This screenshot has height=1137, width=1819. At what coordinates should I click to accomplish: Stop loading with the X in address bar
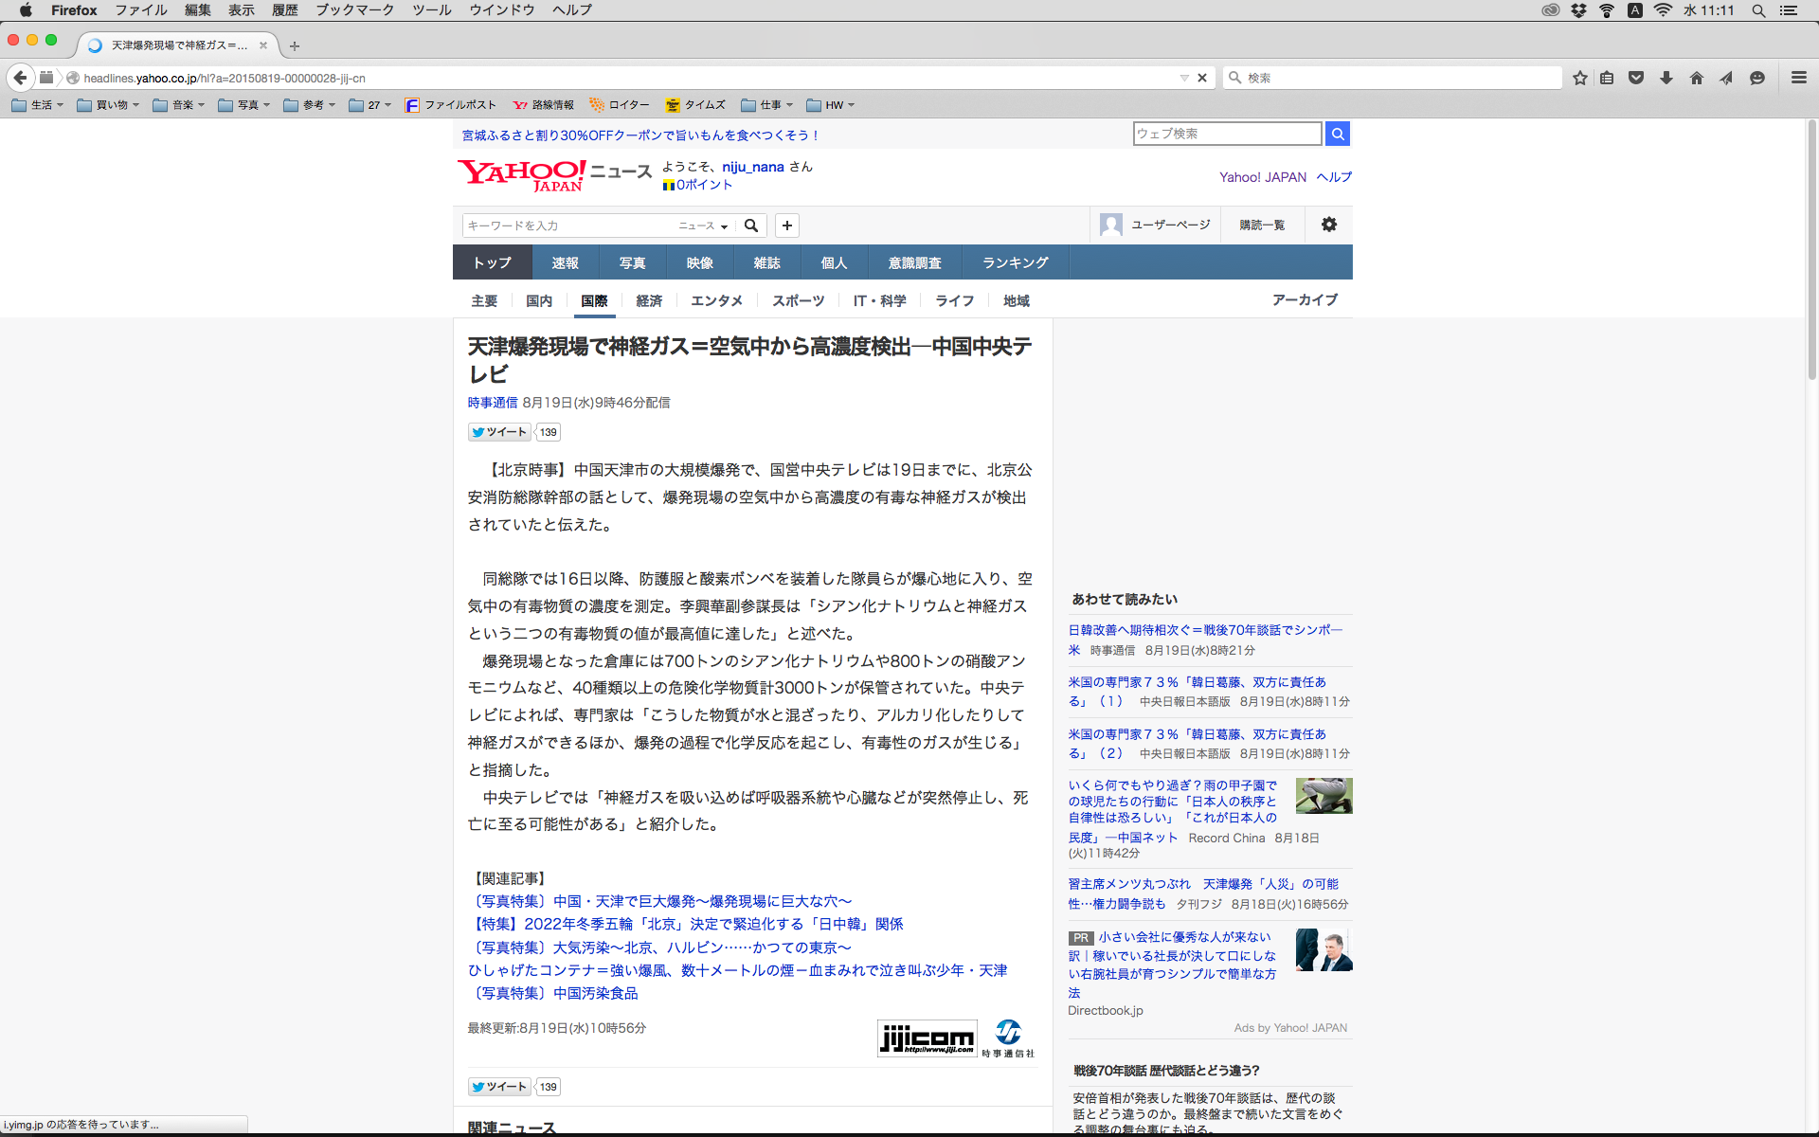1202,78
